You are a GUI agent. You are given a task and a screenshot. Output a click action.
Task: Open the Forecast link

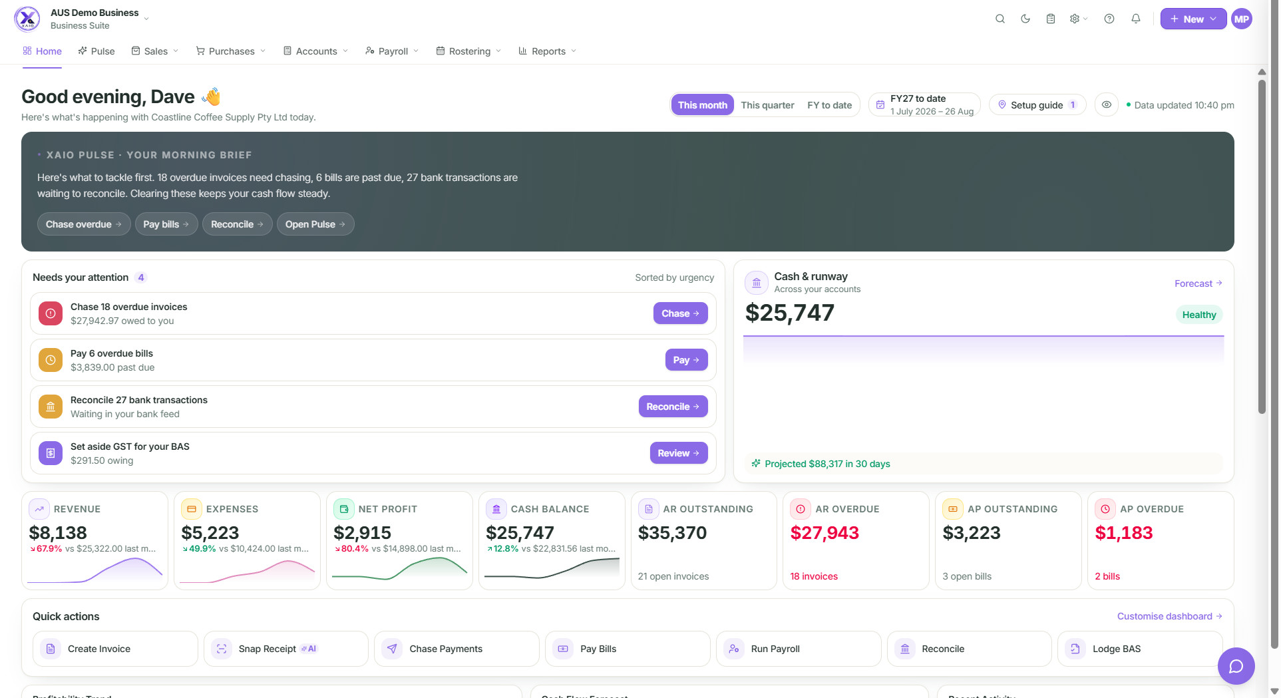(x=1198, y=283)
